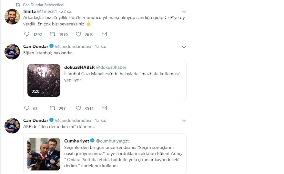Open the 'Can Dündar Retweetledi' label
This screenshot has height=174, width=284.
tap(44, 5)
